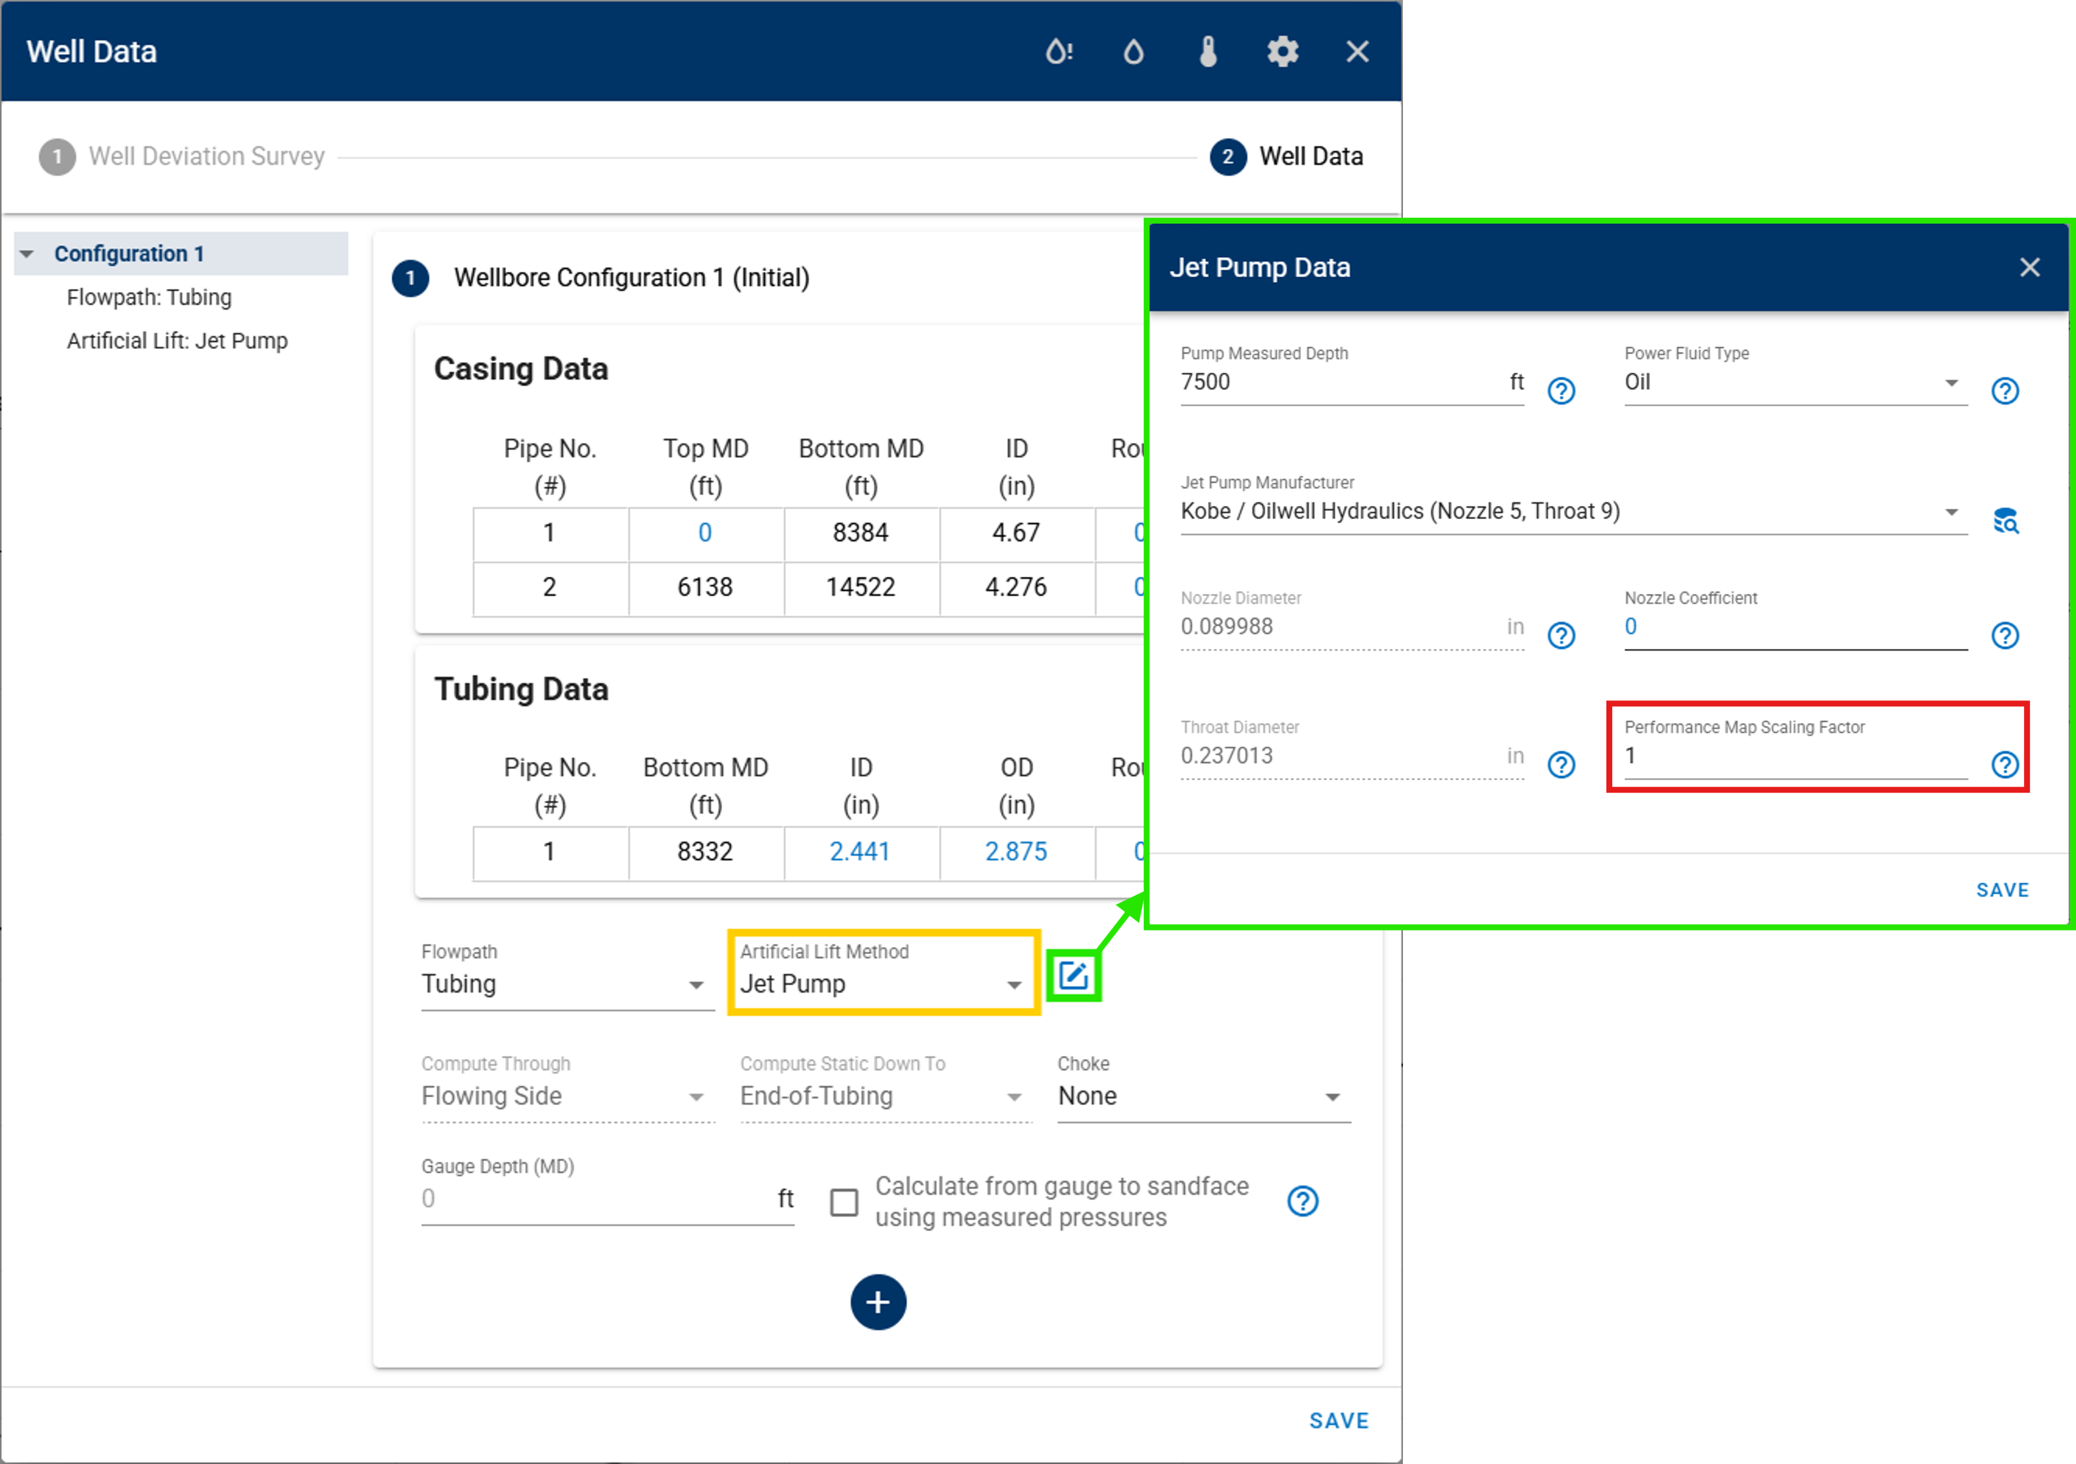
Task: Click the droplet alert icon in header
Action: 1059,51
